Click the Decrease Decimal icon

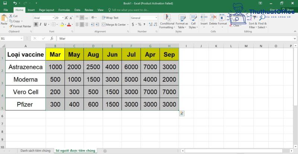click(x=155, y=24)
